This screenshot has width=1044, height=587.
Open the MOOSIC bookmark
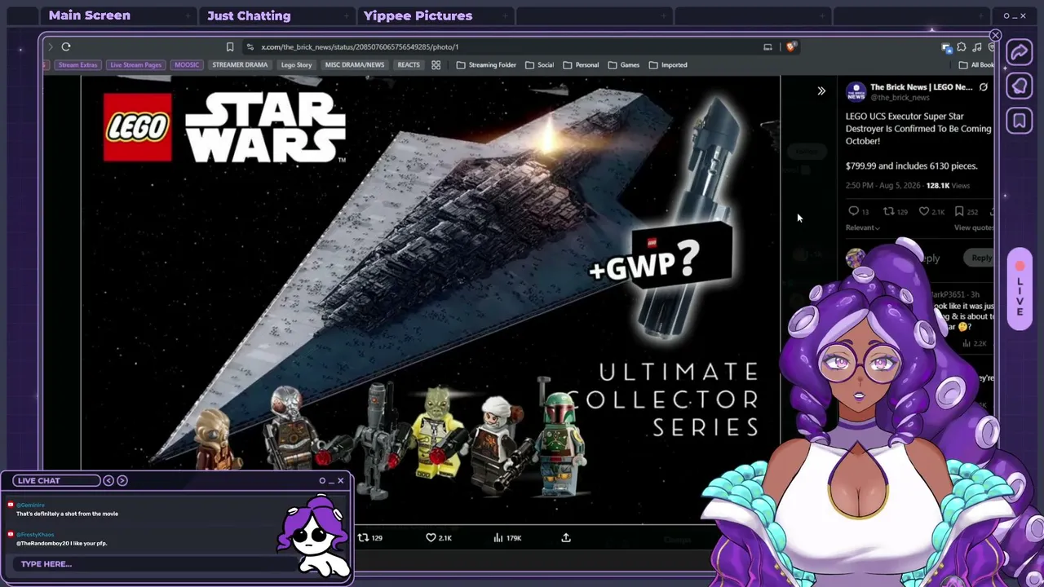tap(187, 65)
